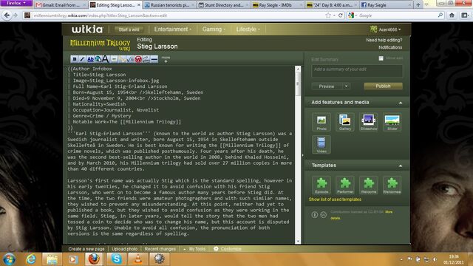Switch to the Stunt Directory browser tab
The height and width of the screenshot is (266, 473).
(223, 5)
